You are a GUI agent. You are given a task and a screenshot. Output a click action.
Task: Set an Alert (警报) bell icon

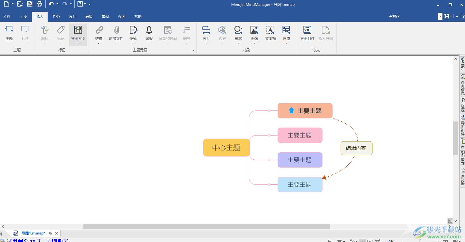pos(149,30)
